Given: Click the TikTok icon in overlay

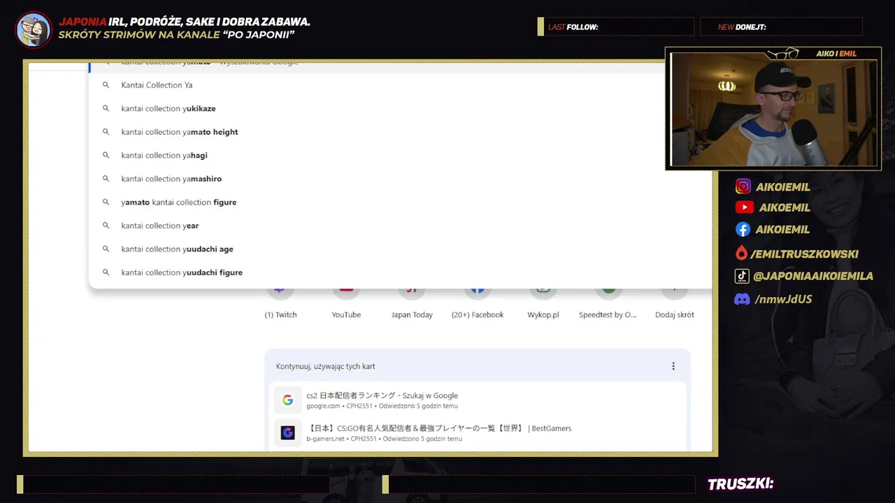Looking at the screenshot, I should point(742,276).
